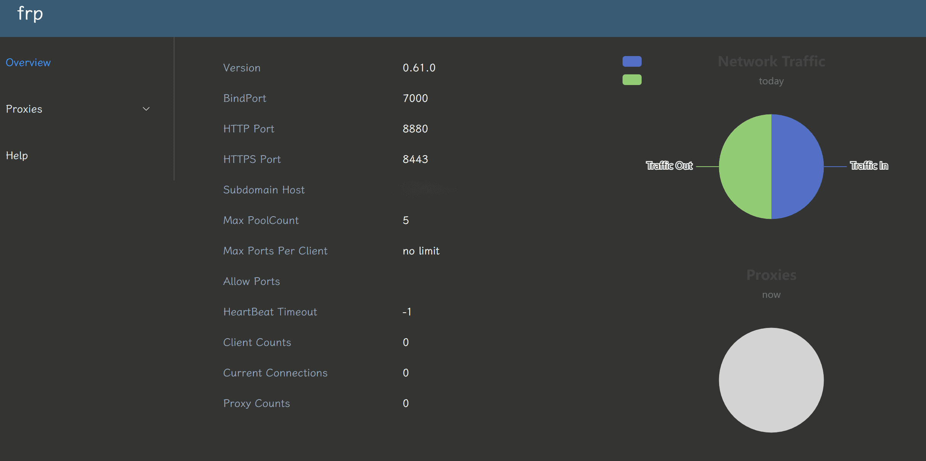Click the Max PoolCount value
Image resolution: width=926 pixels, height=461 pixels.
[x=405, y=220]
